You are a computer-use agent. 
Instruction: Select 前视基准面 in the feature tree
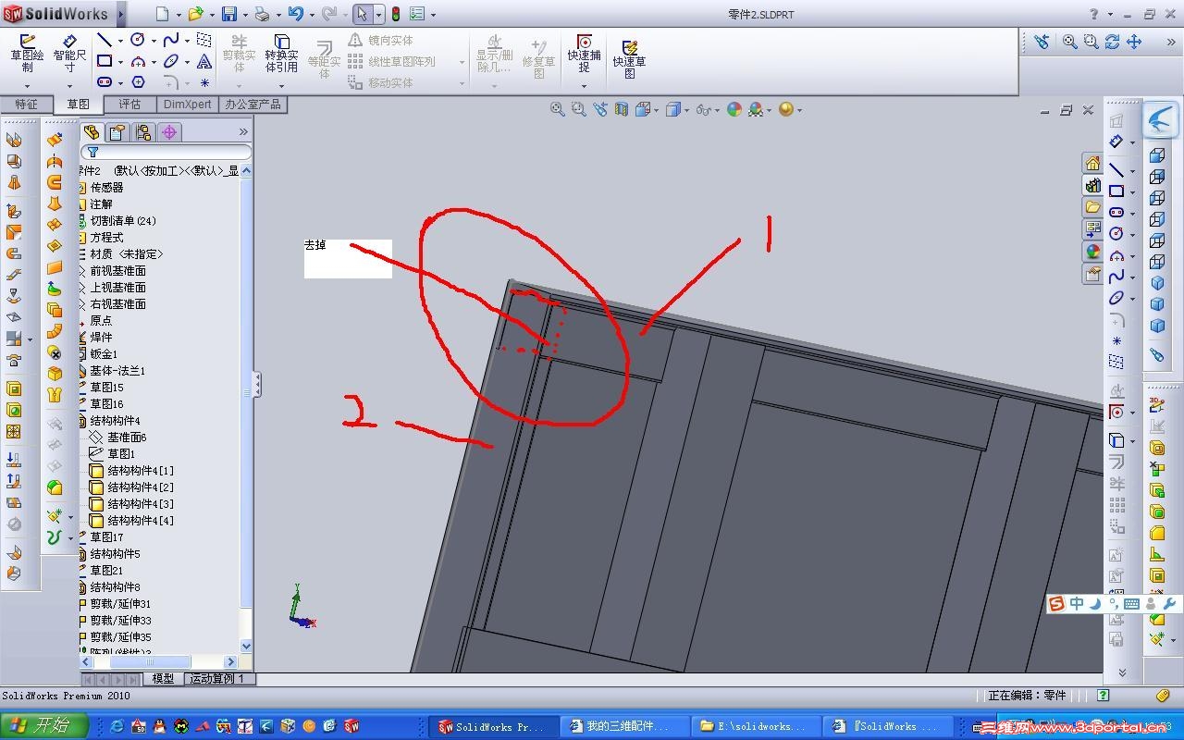point(117,271)
